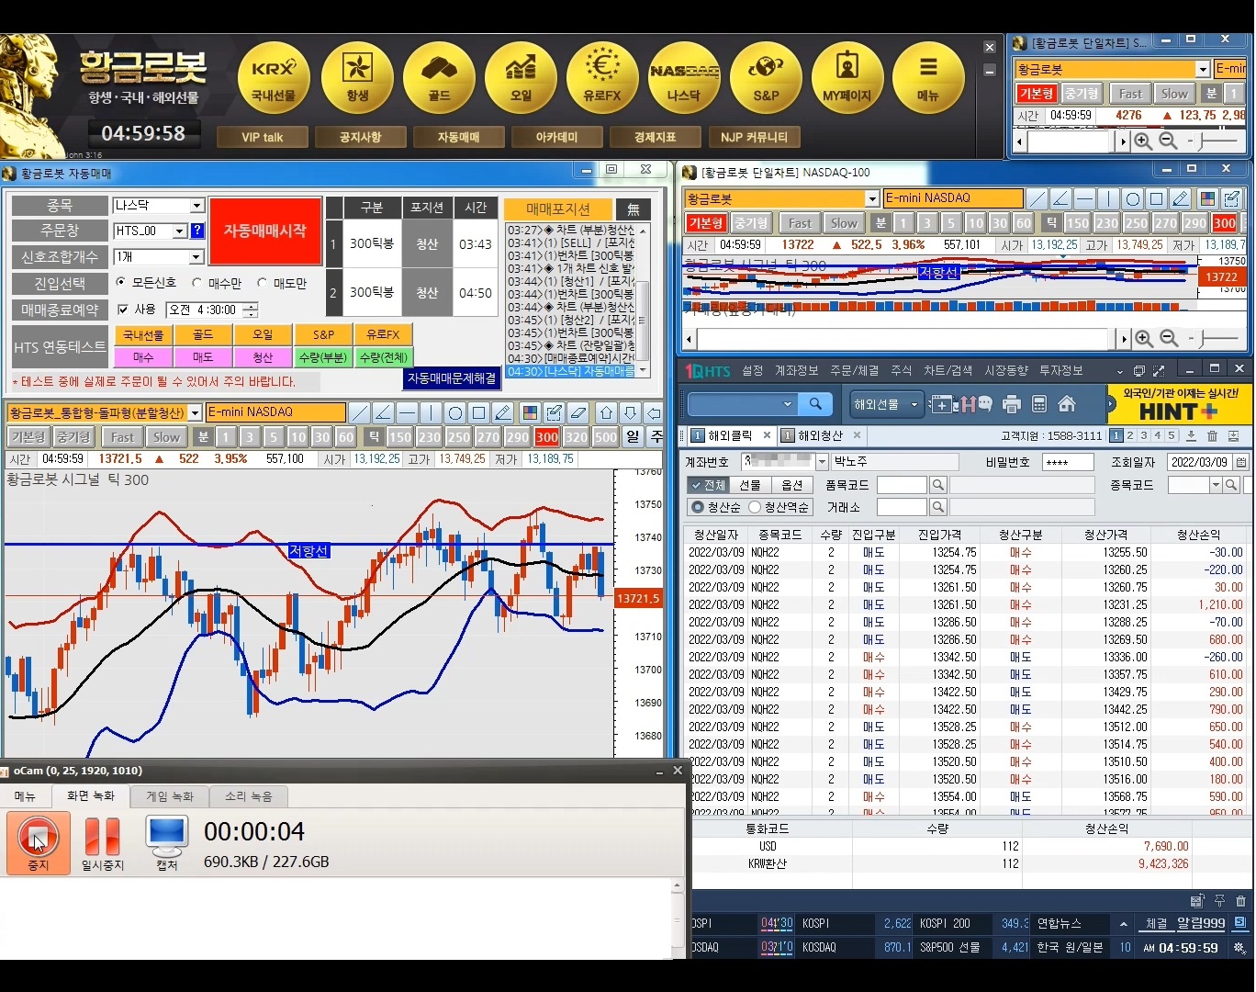Open the 항셍 gold button
Image resolution: width=1256 pixels, height=992 pixels.
pyautogui.click(x=357, y=79)
